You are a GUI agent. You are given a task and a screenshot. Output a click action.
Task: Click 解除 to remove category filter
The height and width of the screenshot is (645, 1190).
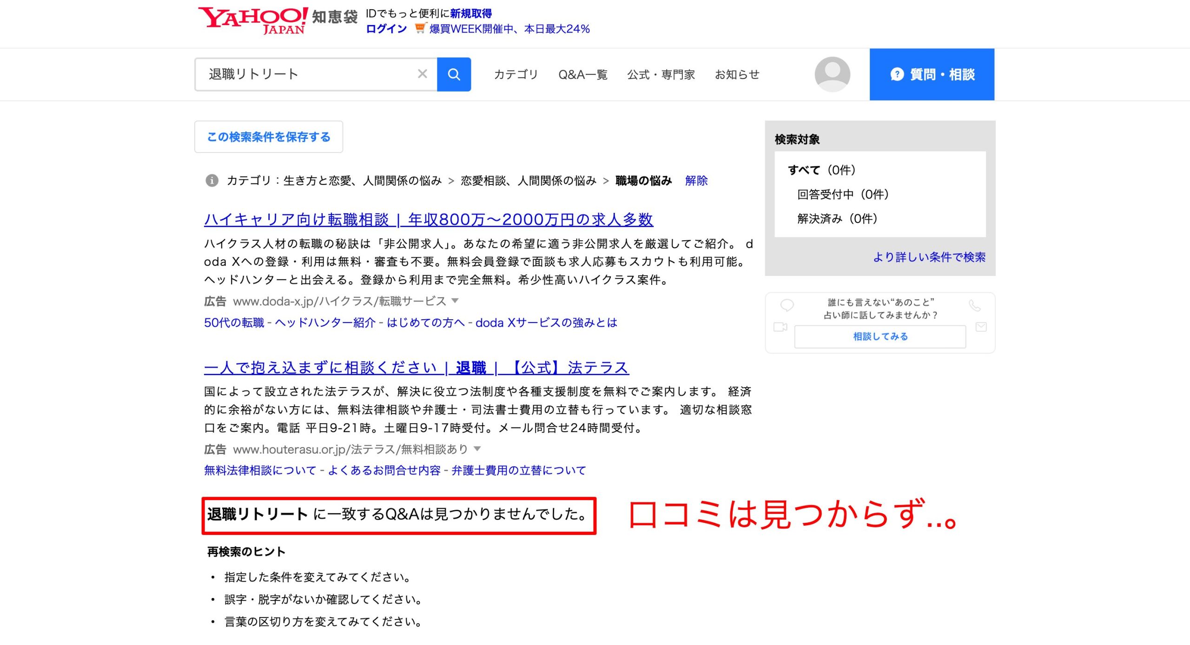point(696,180)
